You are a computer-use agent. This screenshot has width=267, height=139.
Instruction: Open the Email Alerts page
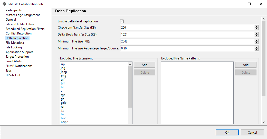click(x=14, y=61)
